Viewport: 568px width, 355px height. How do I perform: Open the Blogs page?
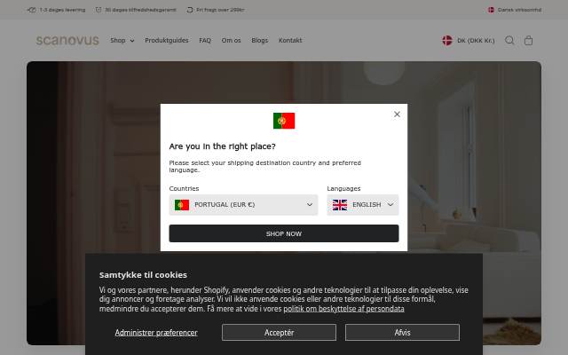coord(260,40)
